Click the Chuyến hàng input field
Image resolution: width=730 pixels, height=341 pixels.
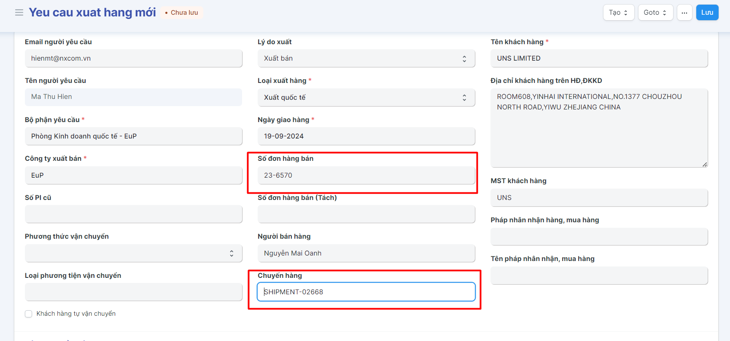(366, 292)
